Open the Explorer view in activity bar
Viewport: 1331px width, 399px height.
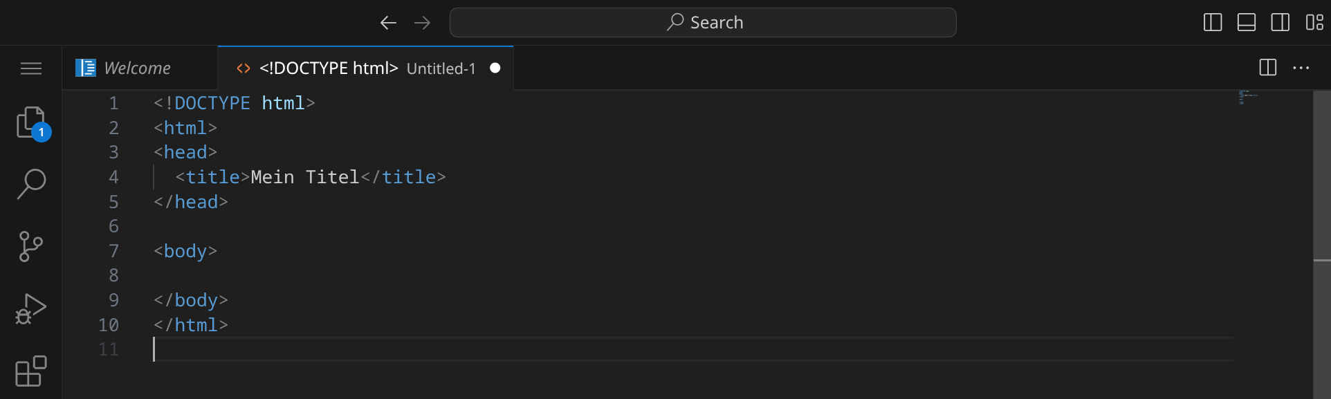pos(31,123)
